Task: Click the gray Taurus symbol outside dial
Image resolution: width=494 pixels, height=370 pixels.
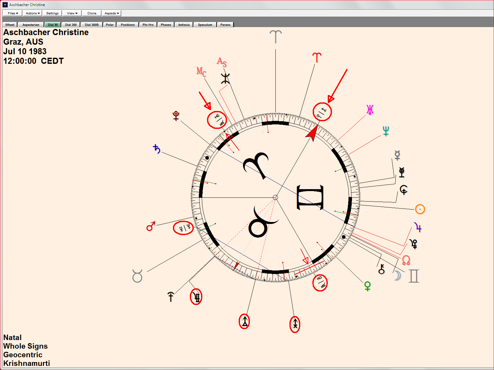Action: tap(137, 276)
